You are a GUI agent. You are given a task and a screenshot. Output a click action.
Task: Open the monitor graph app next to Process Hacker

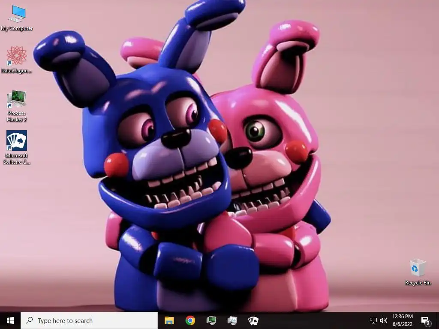(x=232, y=320)
